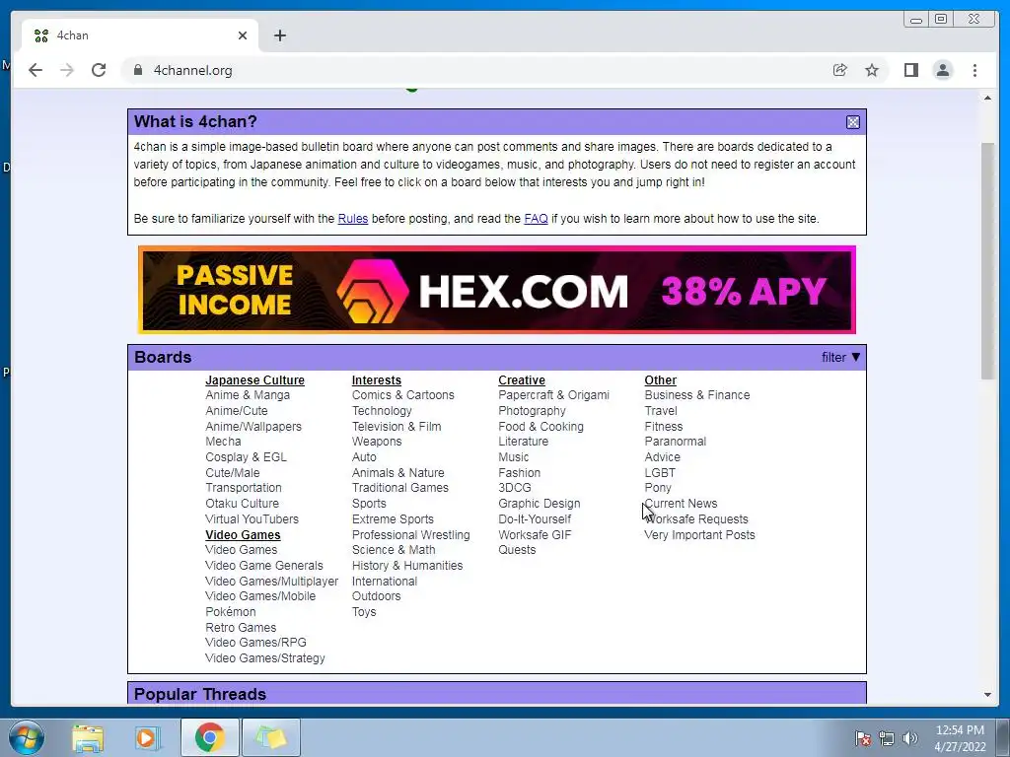
Task: Share this page icon in address bar
Action: (x=840, y=70)
